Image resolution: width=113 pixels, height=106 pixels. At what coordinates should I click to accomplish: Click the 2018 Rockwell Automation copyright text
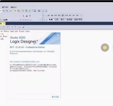[32, 52]
